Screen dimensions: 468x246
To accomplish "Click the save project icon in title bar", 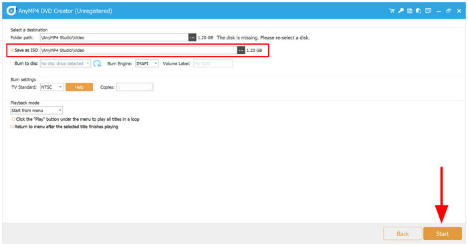I will 410,11.
